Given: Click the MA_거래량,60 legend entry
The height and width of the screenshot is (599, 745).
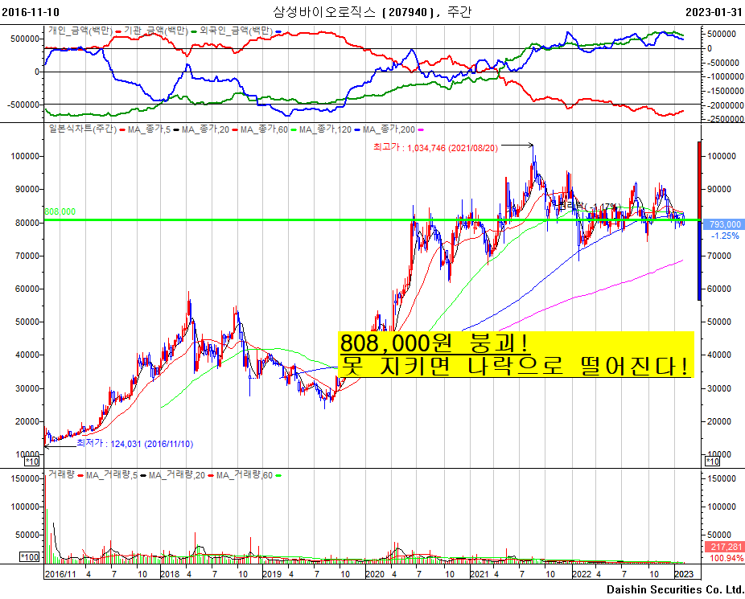Looking at the screenshot, I should [x=245, y=474].
